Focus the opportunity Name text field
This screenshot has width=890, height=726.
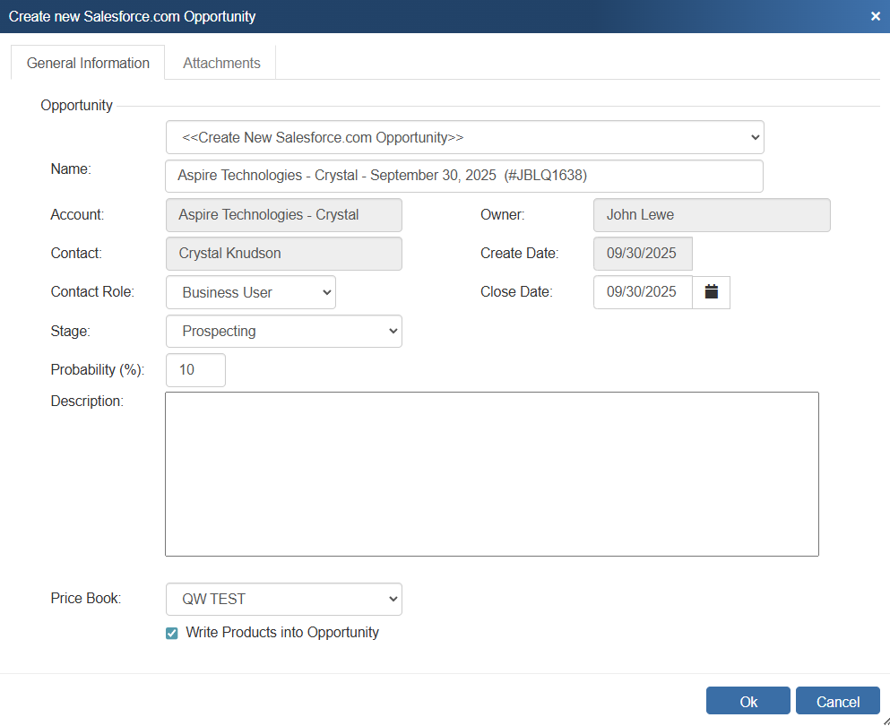[464, 176]
